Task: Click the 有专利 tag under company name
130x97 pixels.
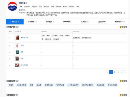Action: tap(65, 7)
